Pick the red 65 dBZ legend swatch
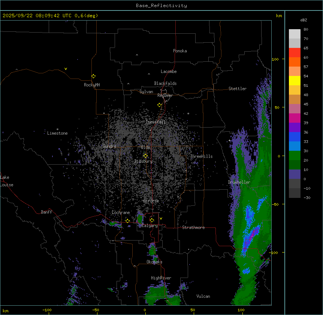The image size is (323, 315). (295, 52)
